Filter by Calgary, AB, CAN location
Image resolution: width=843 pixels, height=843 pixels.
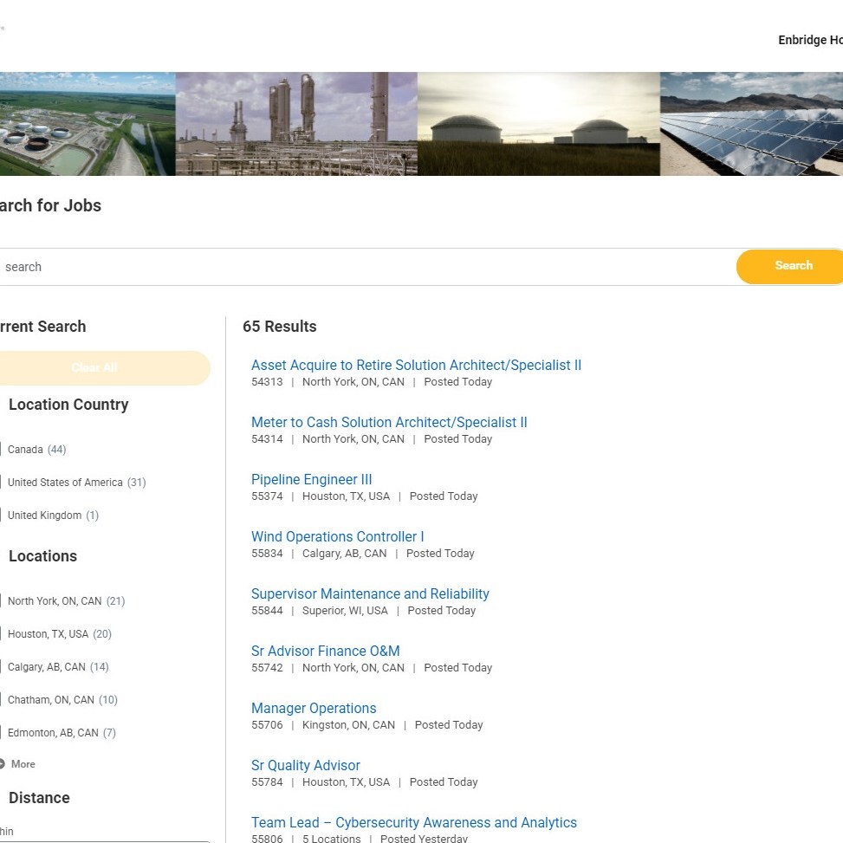coord(2,667)
